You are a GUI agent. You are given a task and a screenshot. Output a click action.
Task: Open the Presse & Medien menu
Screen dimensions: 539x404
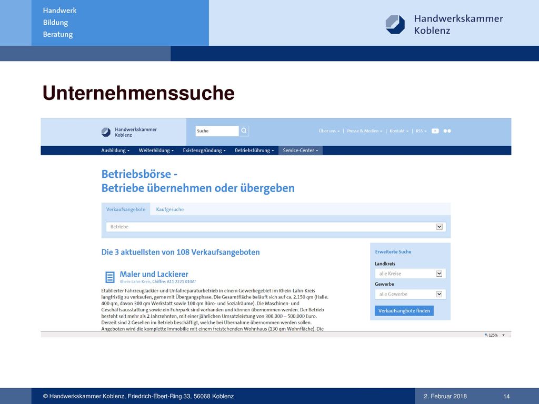coord(364,131)
